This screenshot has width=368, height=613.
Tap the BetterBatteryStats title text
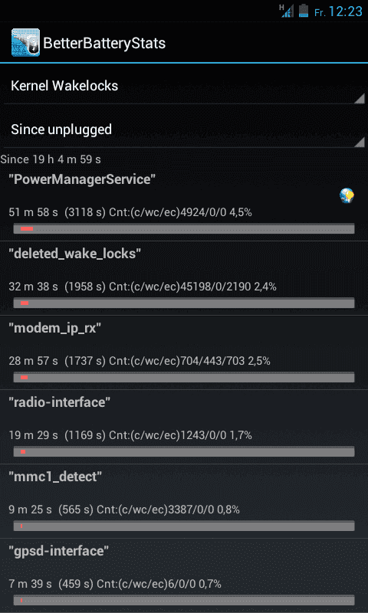pos(104,43)
